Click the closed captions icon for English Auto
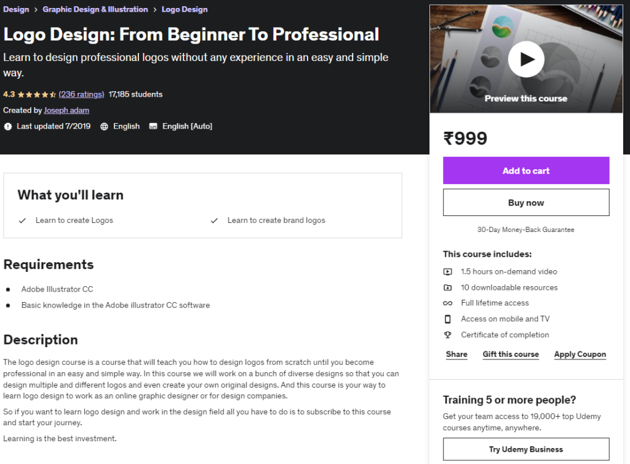Image resolution: width=630 pixels, height=464 pixels. pos(153,126)
